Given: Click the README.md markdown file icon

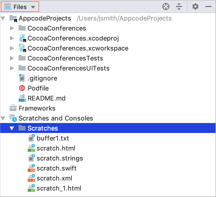Looking at the screenshot, I should [22, 98].
